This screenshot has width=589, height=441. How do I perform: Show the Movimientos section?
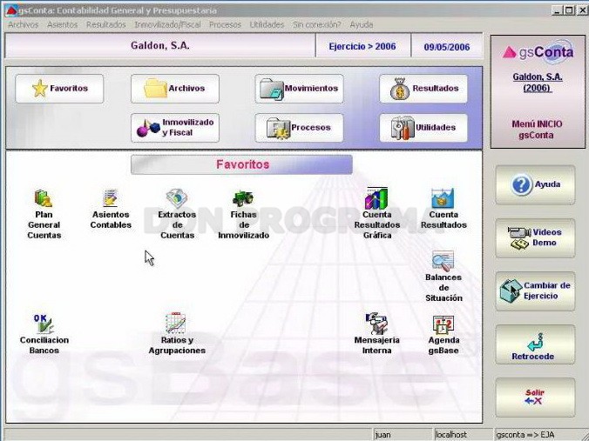pos(299,89)
